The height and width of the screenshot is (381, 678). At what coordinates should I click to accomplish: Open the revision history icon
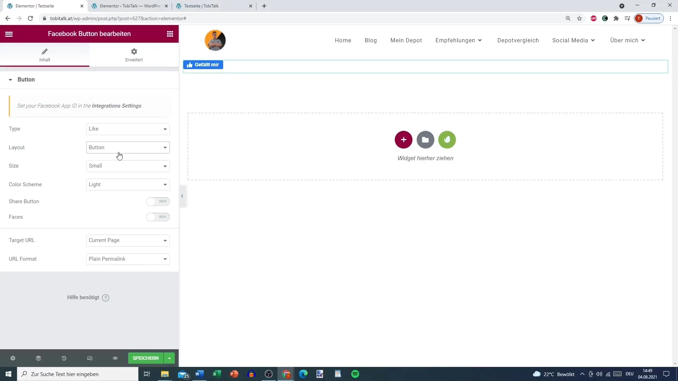click(x=64, y=358)
